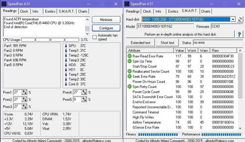Select the High Fly Writes attribute row
The height and width of the screenshot is (142, 245).
click(x=182, y=117)
